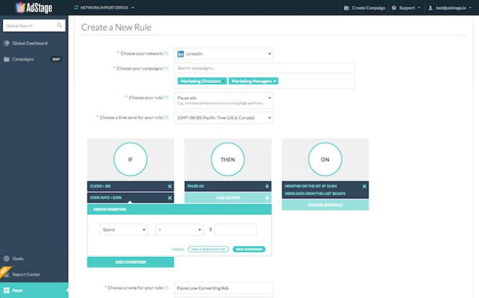The height and width of the screenshot is (298, 479).
Task: Remove the Marketing Directors tag
Action: (x=223, y=81)
